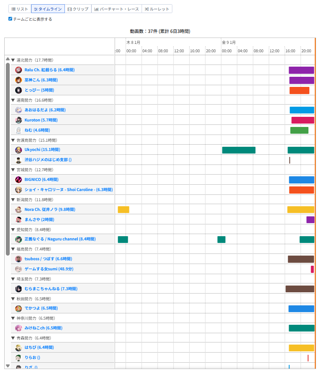
Task: Click 木 8 1月 date header
Action: 133,43
